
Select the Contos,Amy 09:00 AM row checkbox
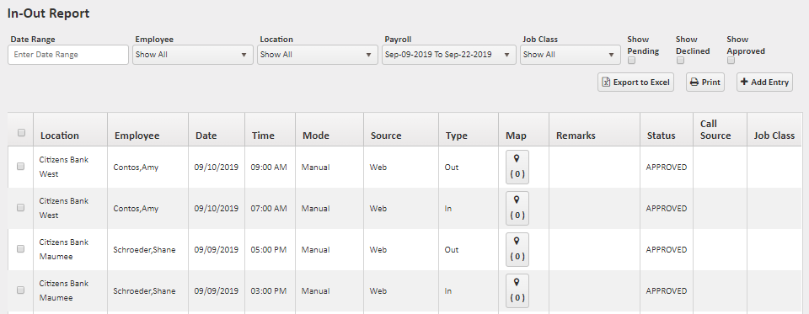pos(20,167)
